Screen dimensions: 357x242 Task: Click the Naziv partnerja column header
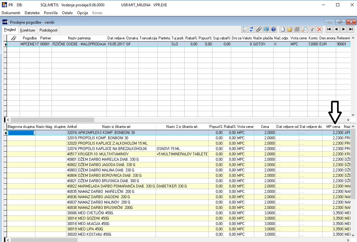click(x=79, y=38)
